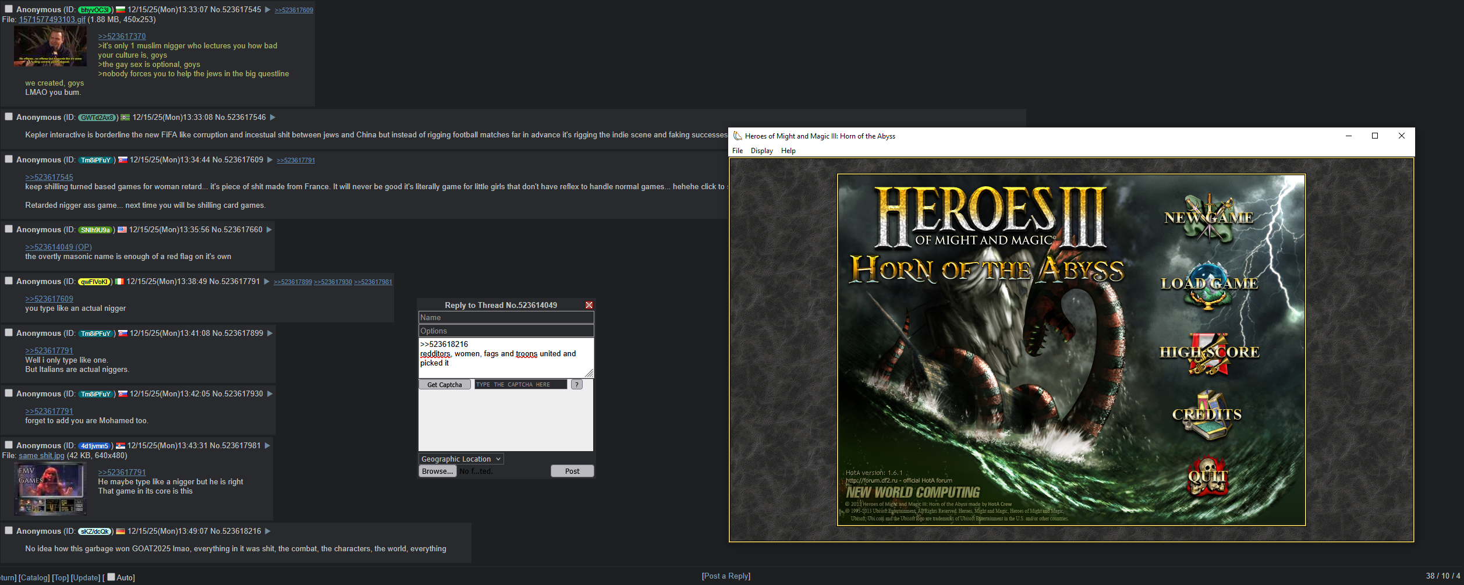Quit via the skull icon in Heroes III
The width and height of the screenshot is (1464, 585).
coord(1208,476)
